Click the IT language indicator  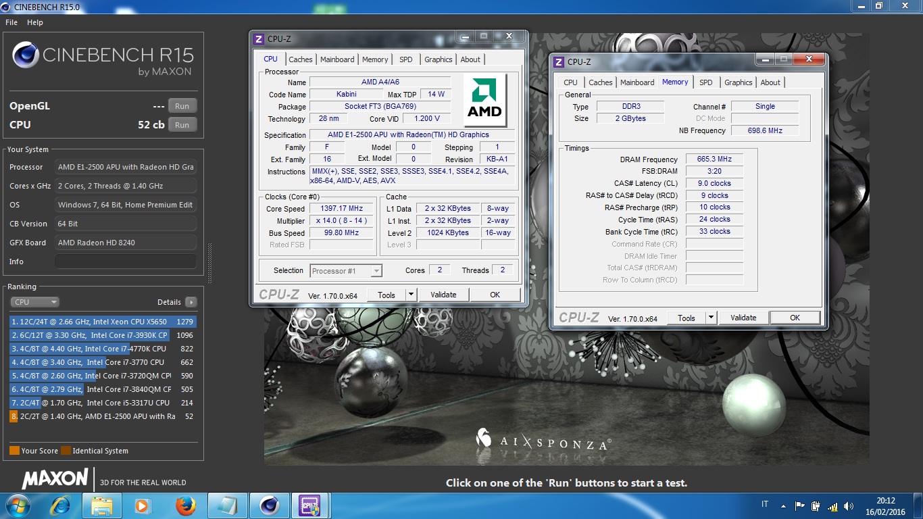click(x=765, y=504)
